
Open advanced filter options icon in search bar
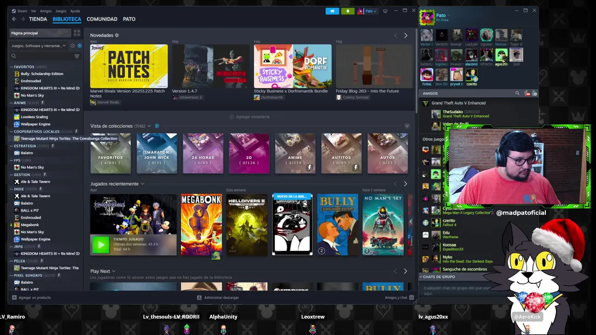click(x=77, y=56)
